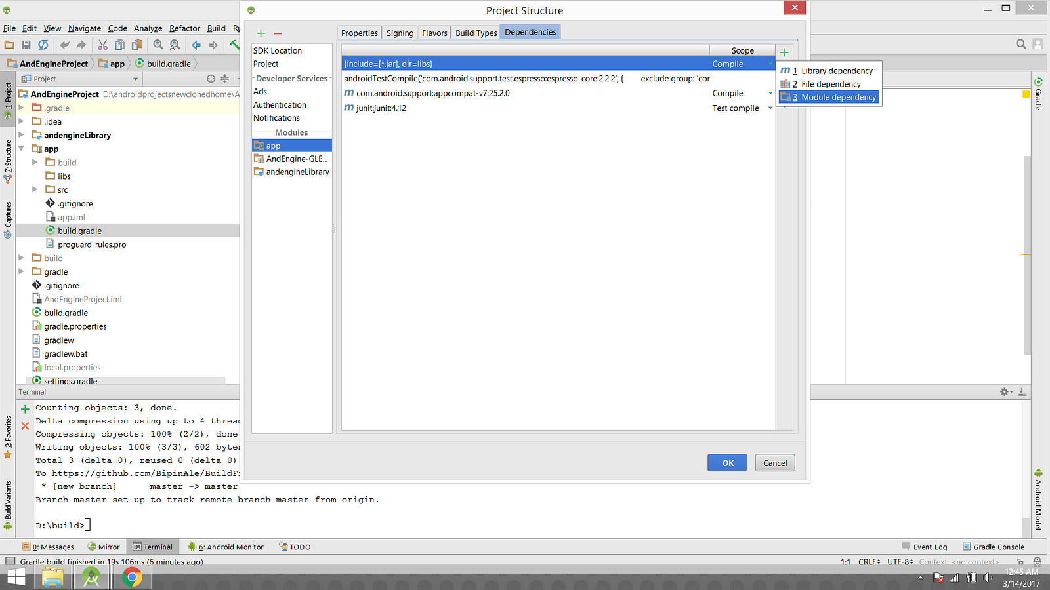Open the UTF-8 encoding selector

[x=900, y=562]
